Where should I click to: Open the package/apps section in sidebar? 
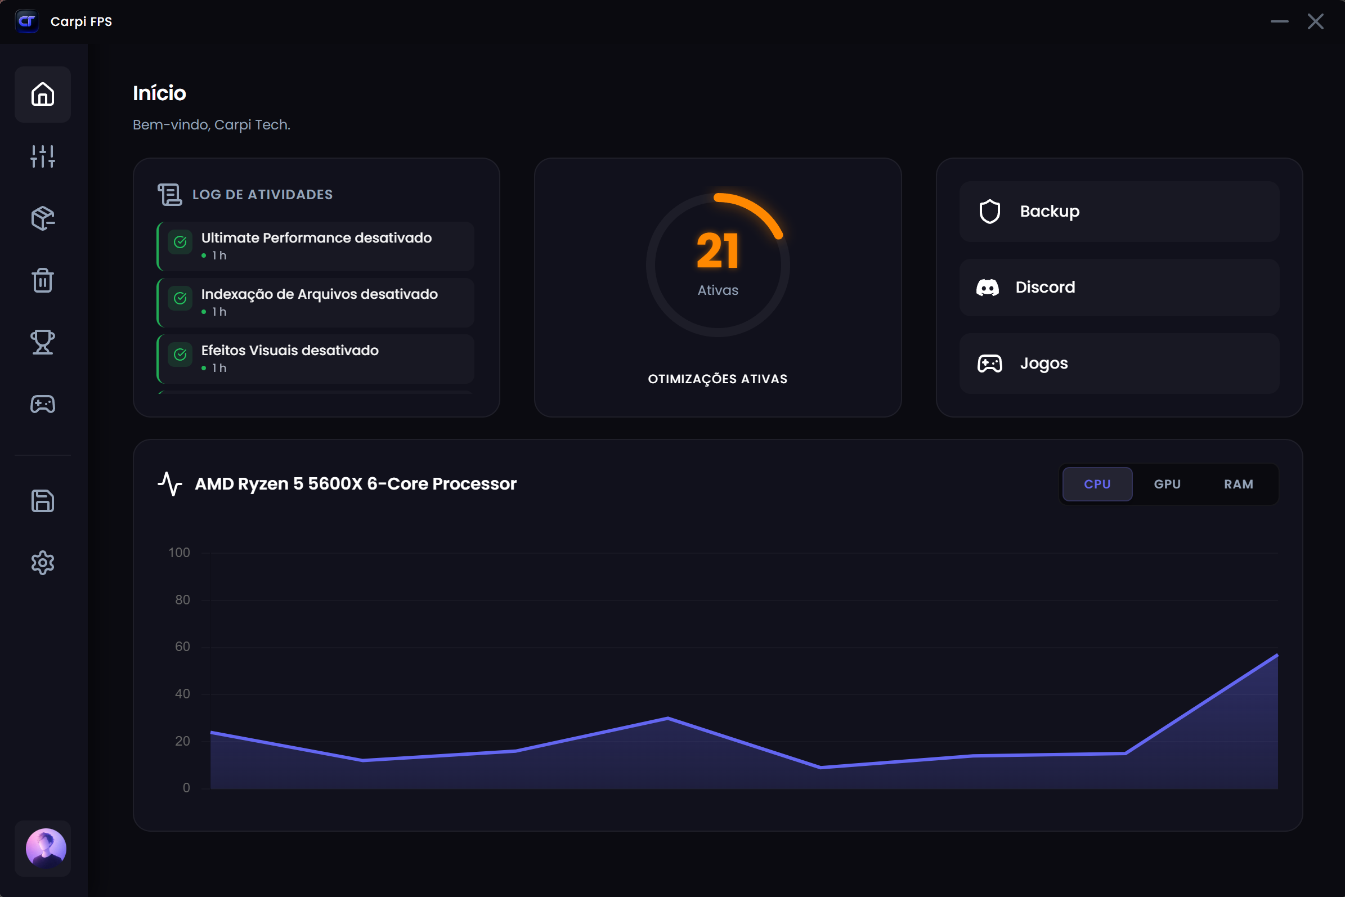42,218
